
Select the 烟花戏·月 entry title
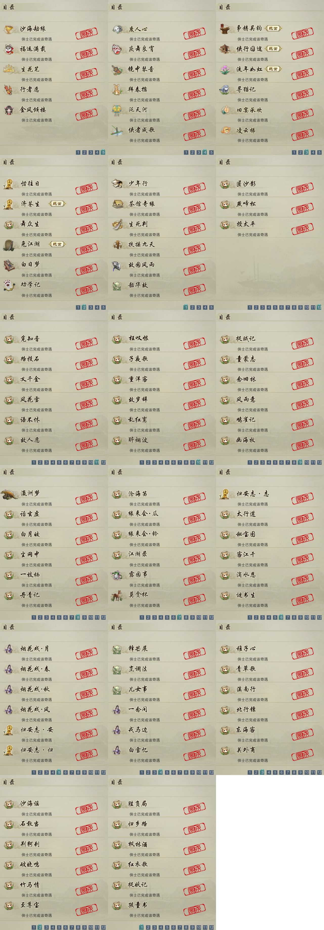(35, 649)
